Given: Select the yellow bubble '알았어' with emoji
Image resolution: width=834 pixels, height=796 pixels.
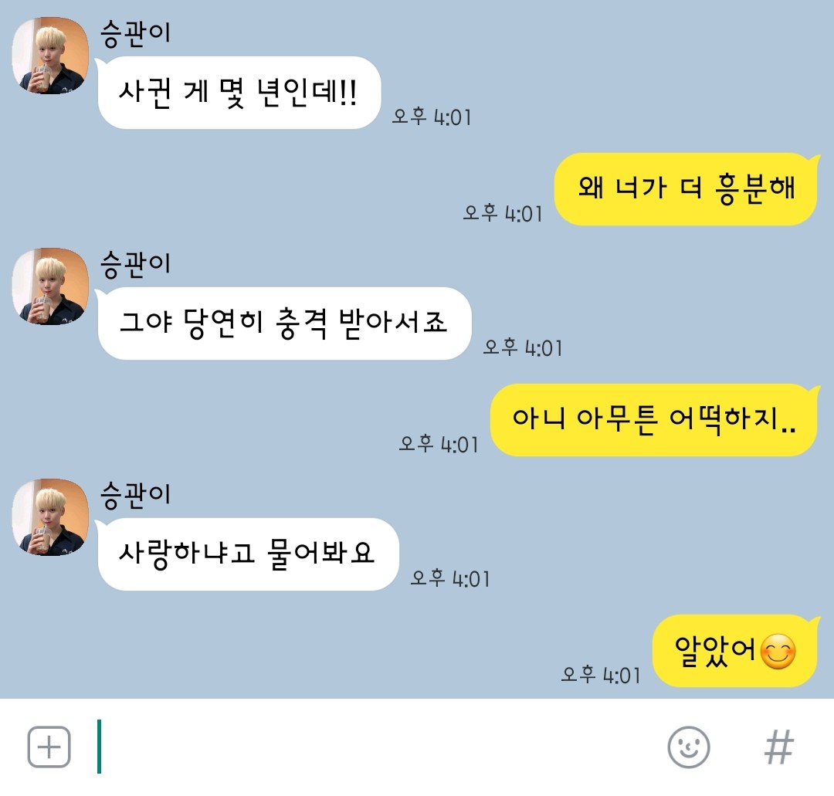Looking at the screenshot, I should pyautogui.click(x=735, y=651).
